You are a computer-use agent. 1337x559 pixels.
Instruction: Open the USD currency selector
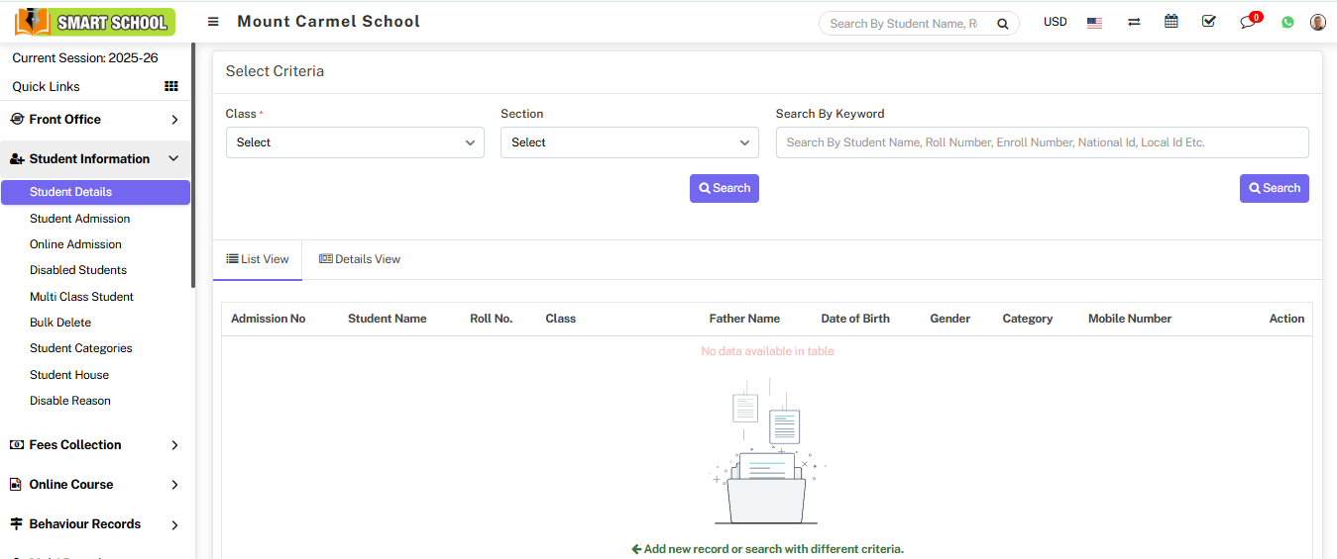(x=1055, y=22)
